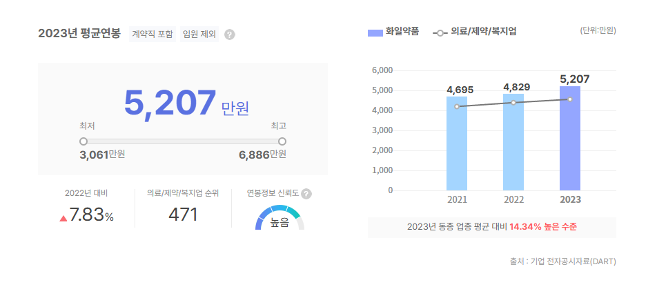Click the 2021 industry average line point
The height and width of the screenshot is (298, 657).
(x=457, y=106)
